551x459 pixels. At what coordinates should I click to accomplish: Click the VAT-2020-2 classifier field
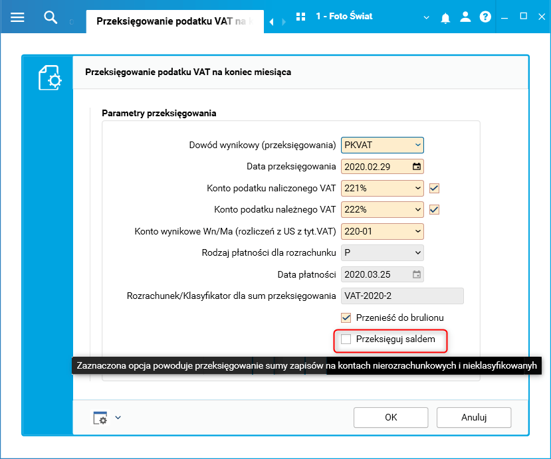pyautogui.click(x=402, y=296)
